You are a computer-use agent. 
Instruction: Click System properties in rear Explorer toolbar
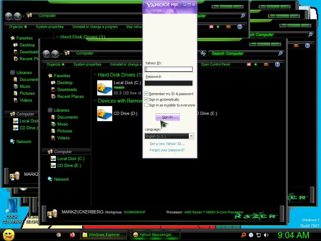click(x=50, y=27)
